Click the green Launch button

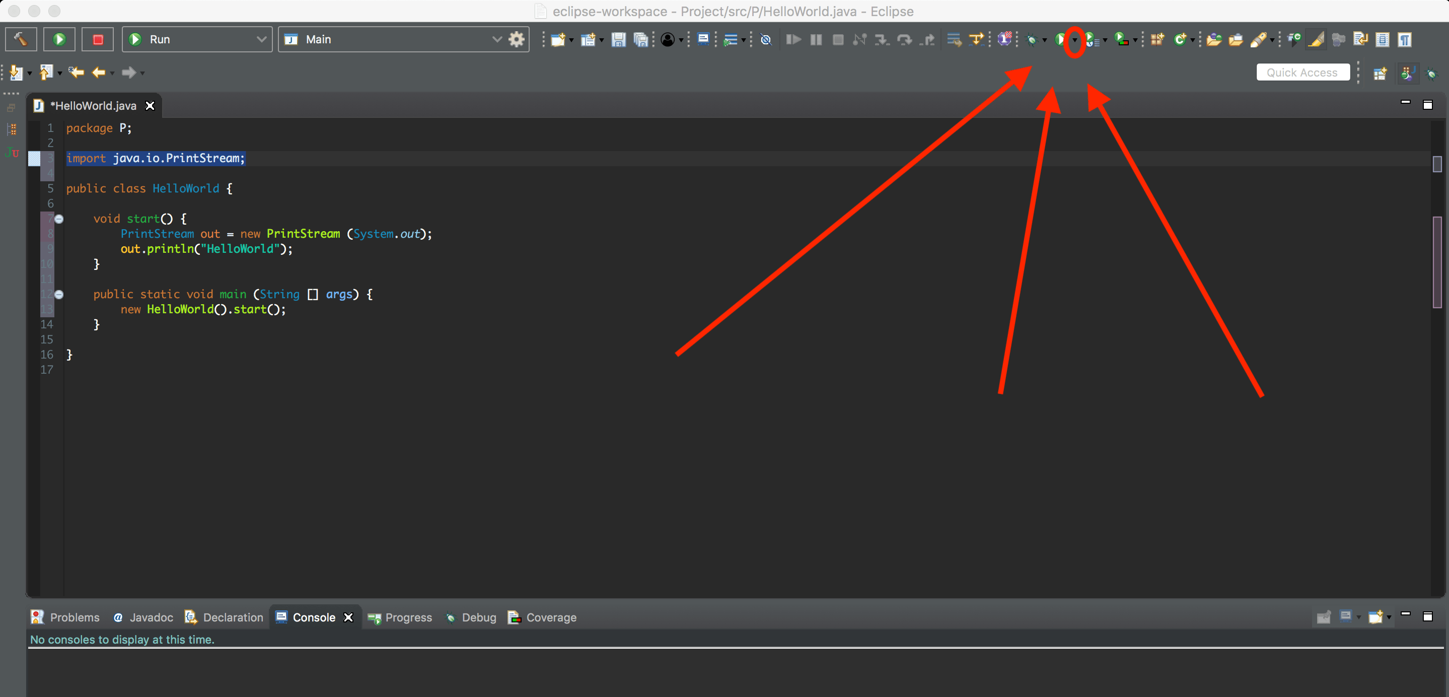pos(59,39)
